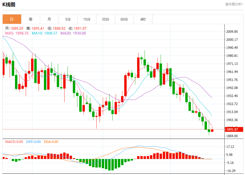
Task: Click the 1971.13 price axis label
Action: 232,64
